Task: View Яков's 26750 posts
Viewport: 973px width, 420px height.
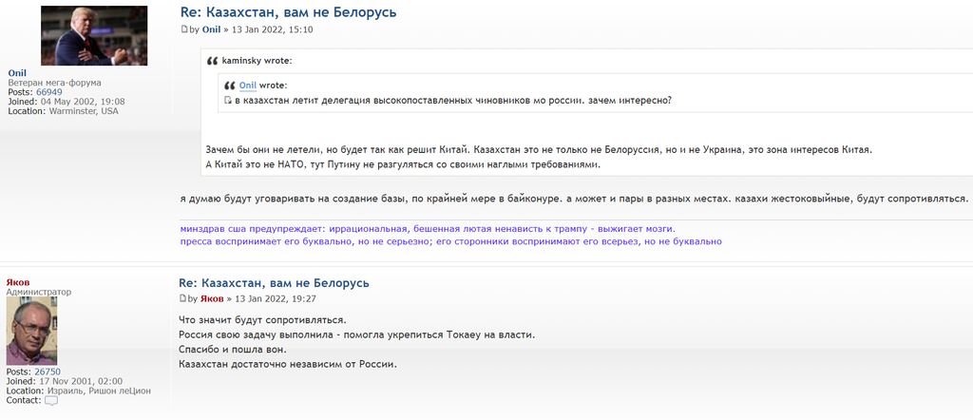Action: [48, 372]
